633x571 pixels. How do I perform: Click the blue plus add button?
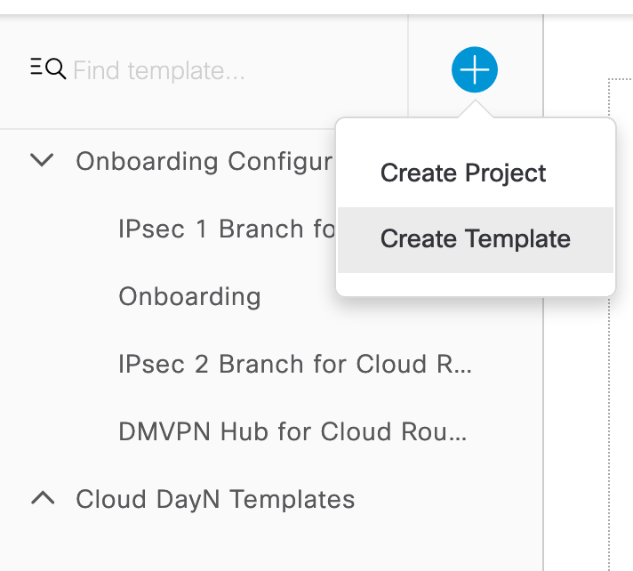[475, 70]
